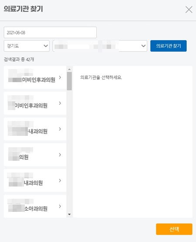
Task: Open the 경기도 province dropdown
Action: pos(27,46)
